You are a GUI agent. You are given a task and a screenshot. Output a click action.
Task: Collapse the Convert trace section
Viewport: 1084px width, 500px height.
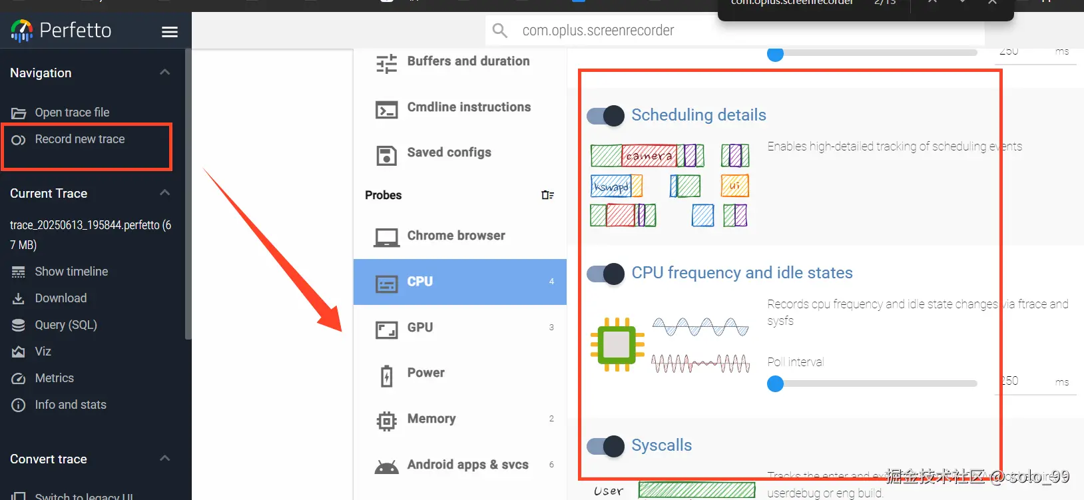click(165, 458)
